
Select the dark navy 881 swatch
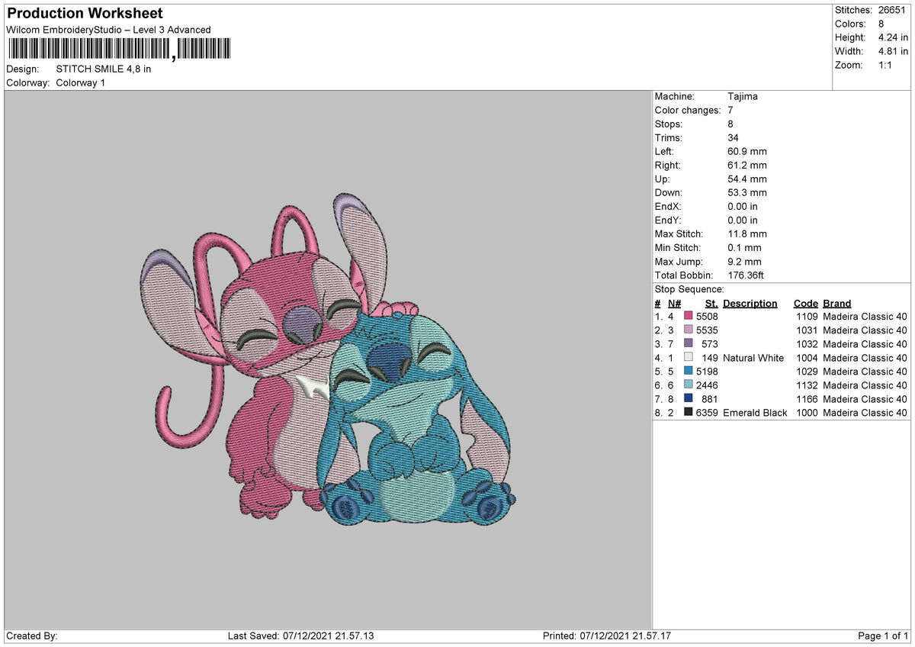[689, 398]
